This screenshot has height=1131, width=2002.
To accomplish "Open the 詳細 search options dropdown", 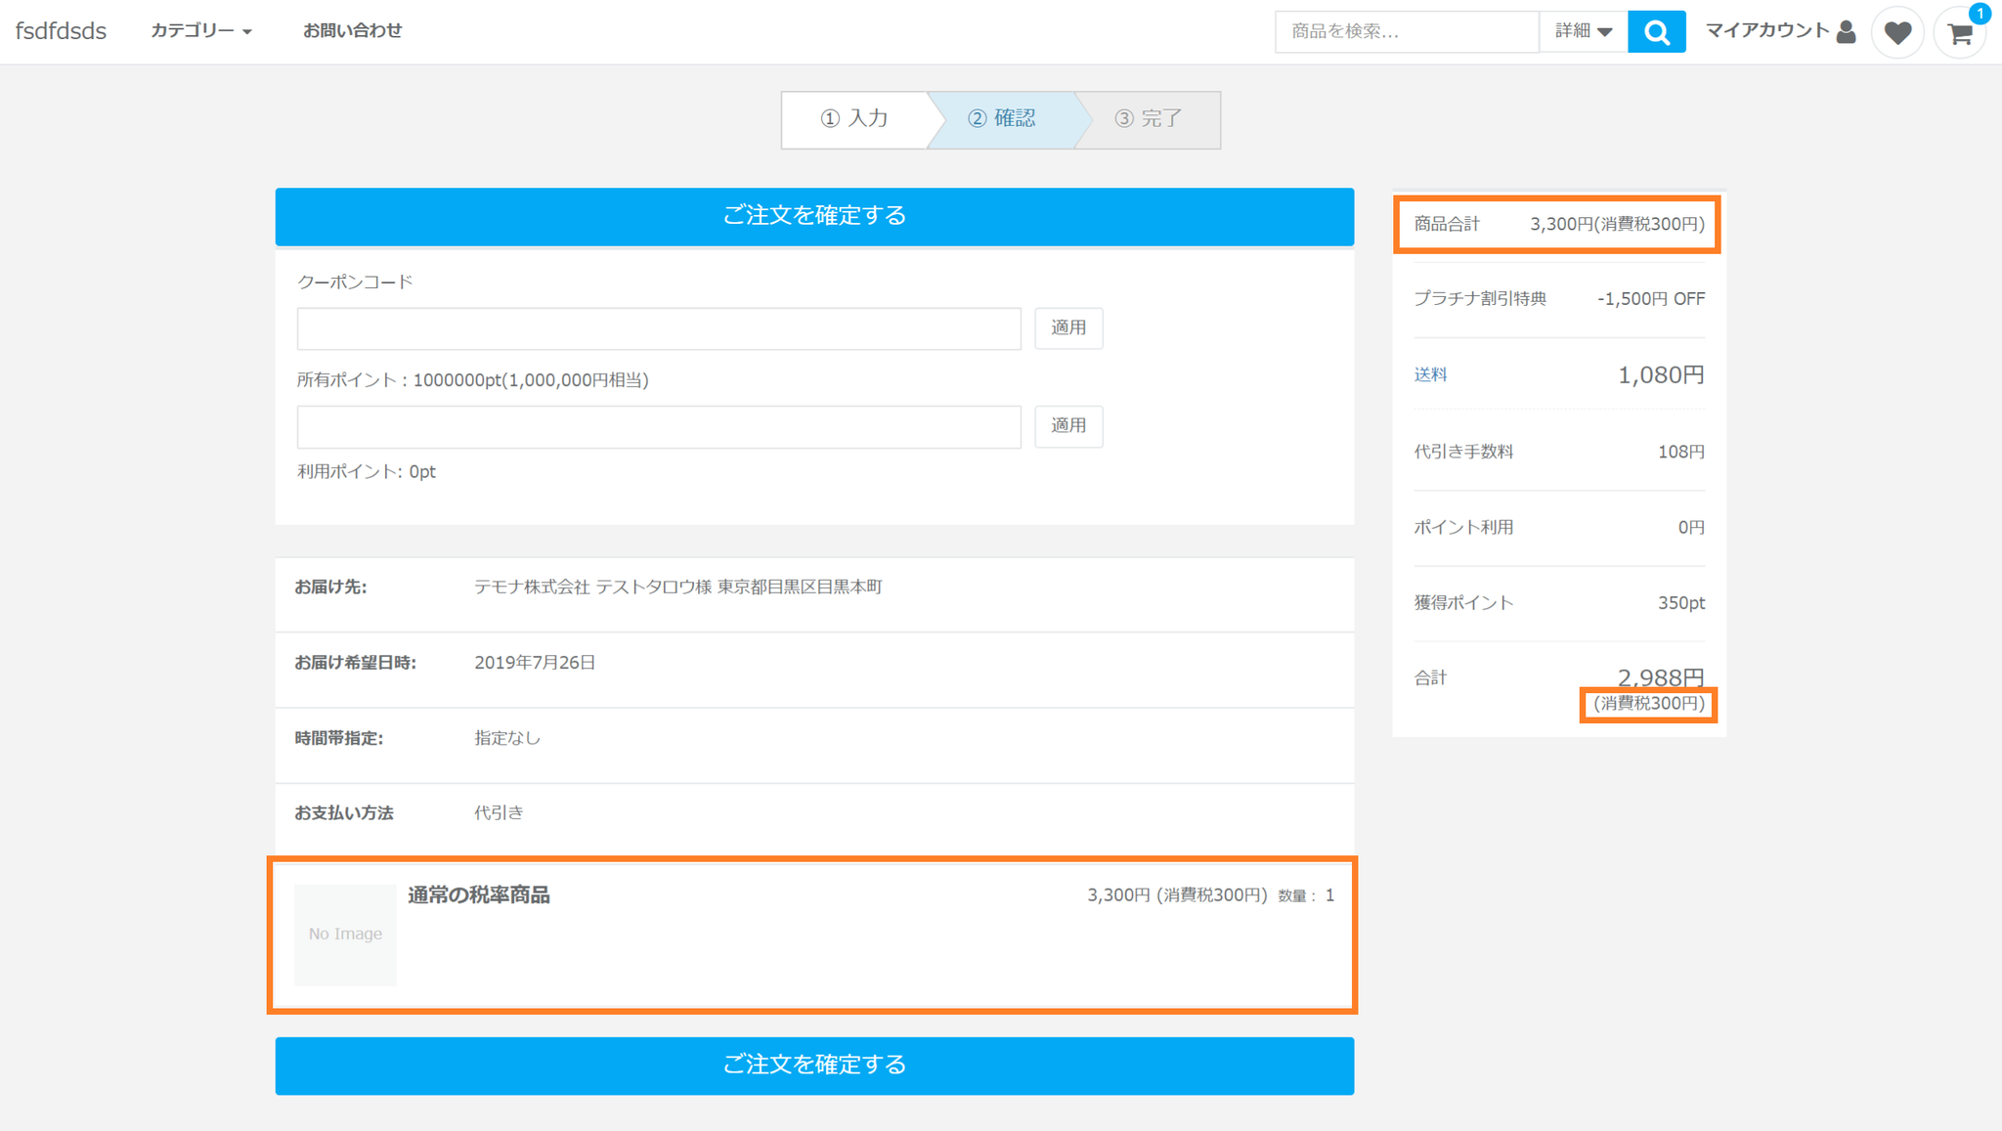I will 1583,31.
